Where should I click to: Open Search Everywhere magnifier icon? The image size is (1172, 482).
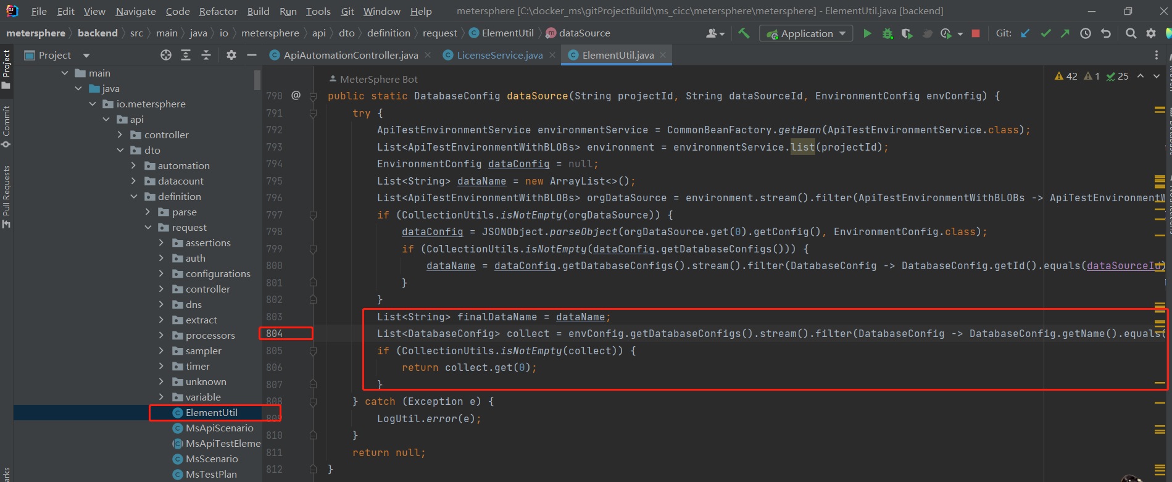coord(1131,33)
